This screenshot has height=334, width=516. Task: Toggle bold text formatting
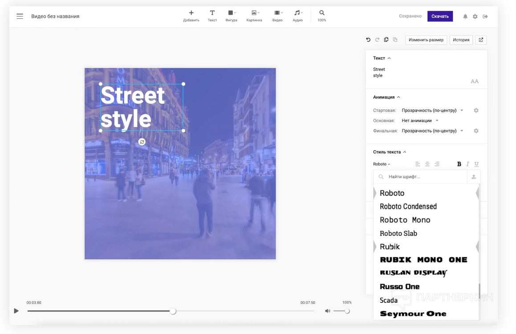459,164
